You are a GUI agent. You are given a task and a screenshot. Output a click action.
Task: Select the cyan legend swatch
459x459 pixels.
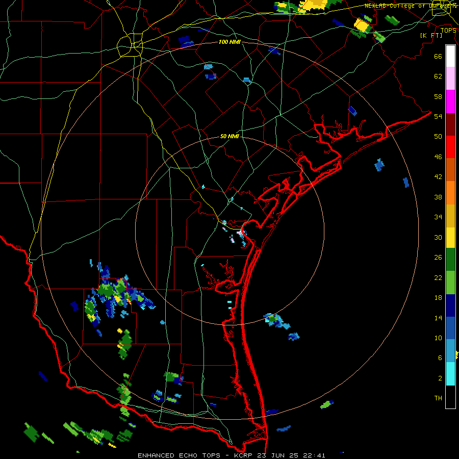pos(450,374)
